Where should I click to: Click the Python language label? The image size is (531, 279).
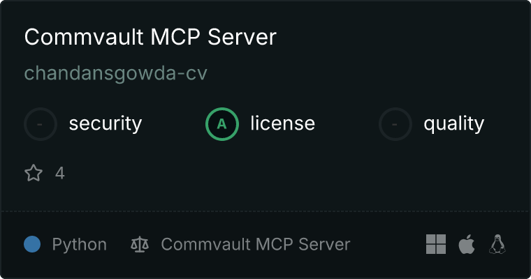79,244
